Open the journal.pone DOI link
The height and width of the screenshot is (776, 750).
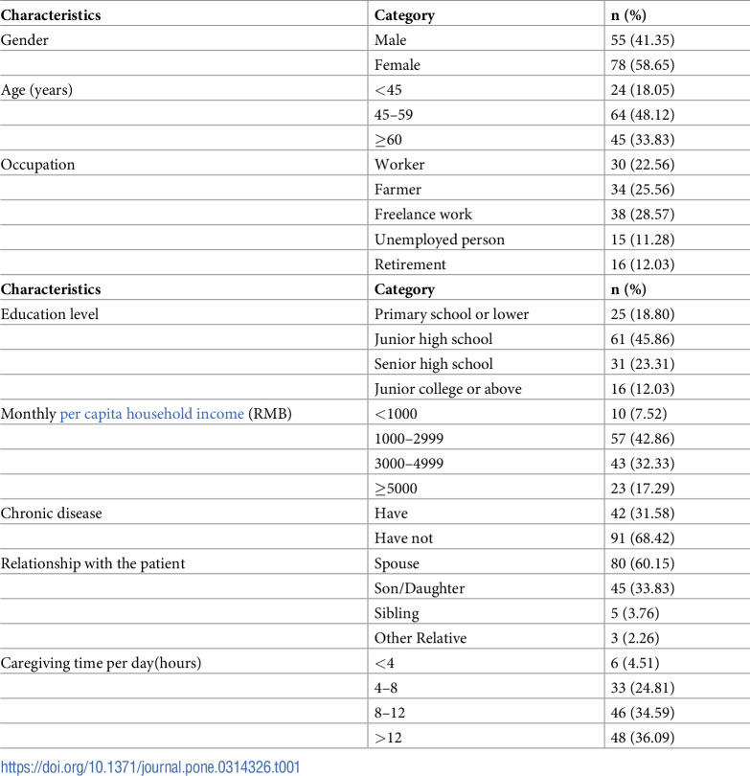pos(150,767)
